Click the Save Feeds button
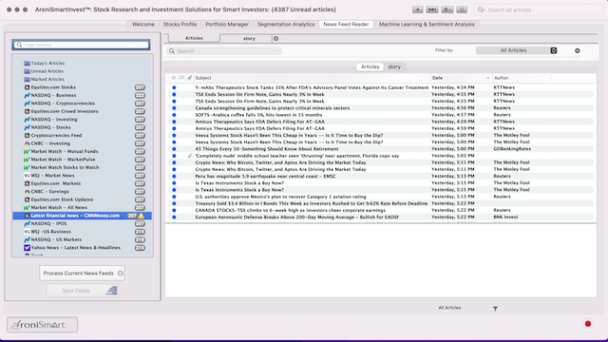The image size is (608, 342). tap(82, 291)
